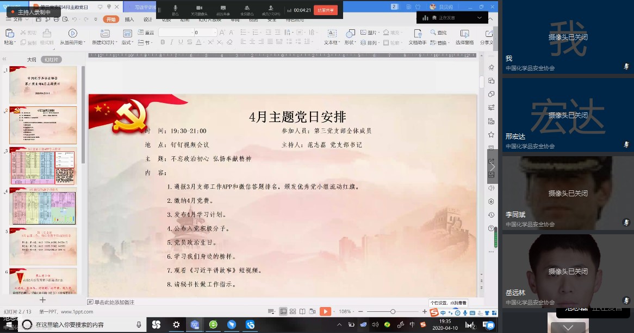Switch to the 大纲 outline tab

point(32,60)
